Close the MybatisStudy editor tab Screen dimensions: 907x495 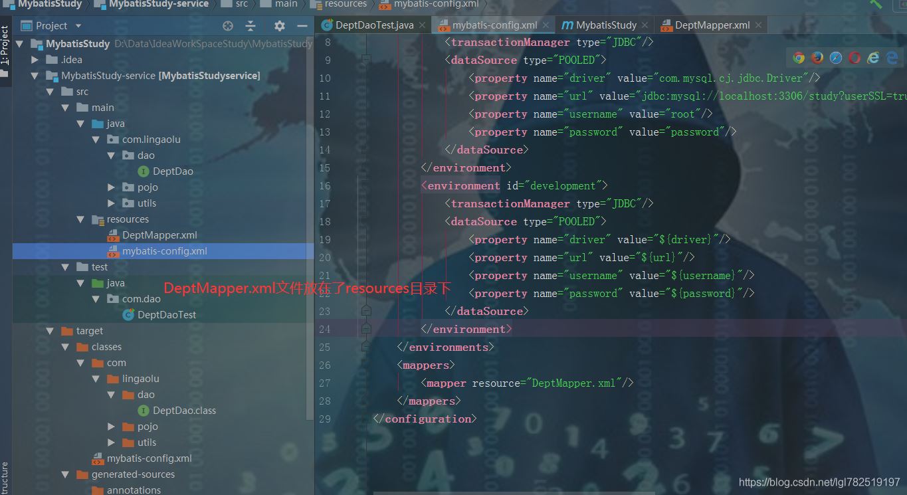click(x=646, y=25)
